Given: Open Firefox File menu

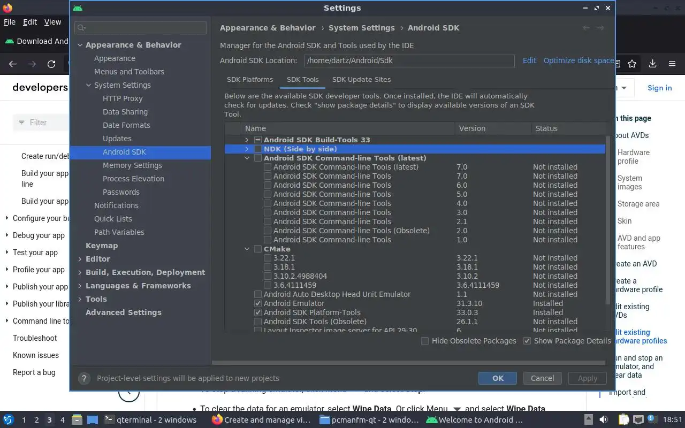Looking at the screenshot, I should pos(10,22).
